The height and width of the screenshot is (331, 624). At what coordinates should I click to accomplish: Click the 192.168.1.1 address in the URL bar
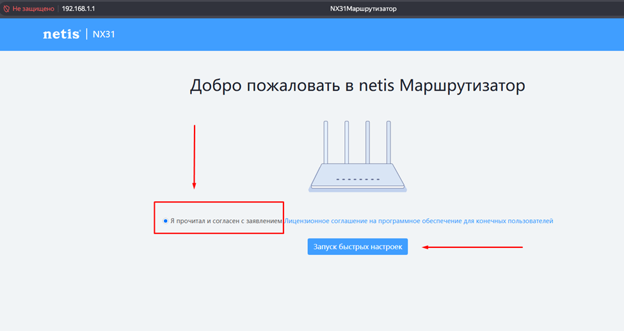pyautogui.click(x=78, y=9)
